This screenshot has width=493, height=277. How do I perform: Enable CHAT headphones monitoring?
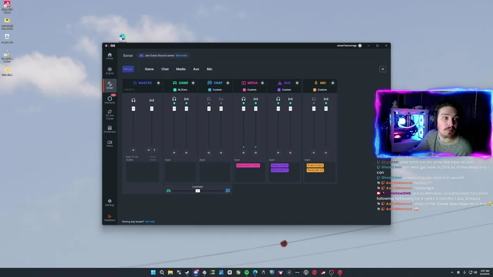[209, 99]
